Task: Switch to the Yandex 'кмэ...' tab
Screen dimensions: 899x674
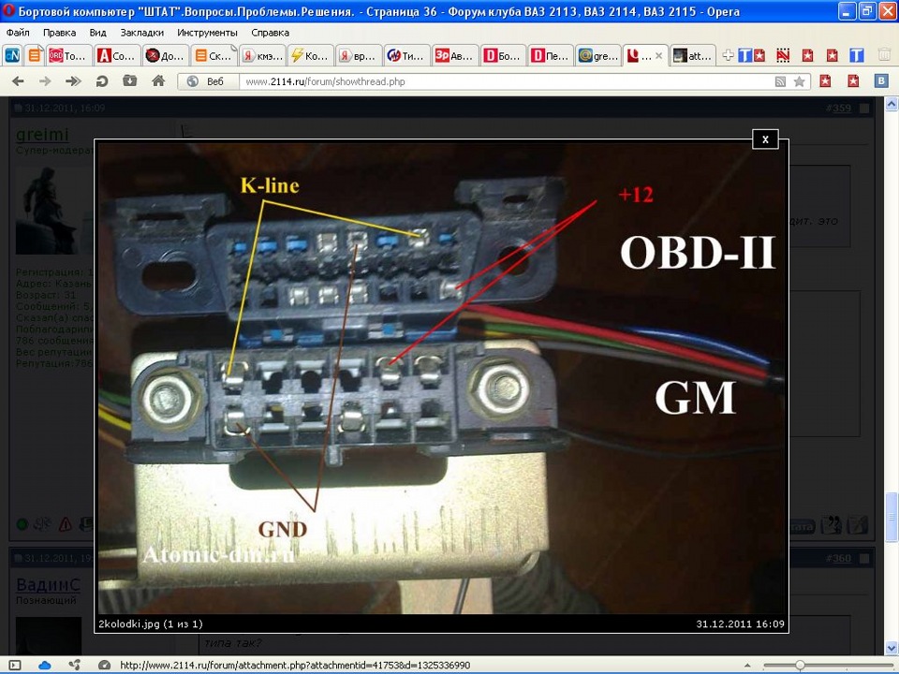Action: click(261, 55)
